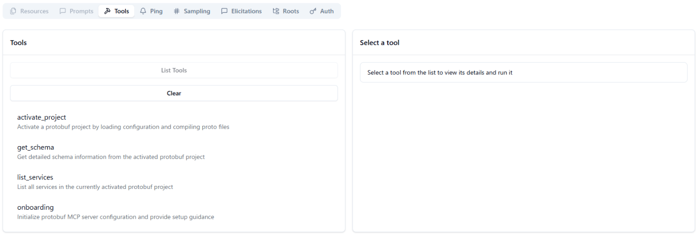Go to the Roots tab label

tap(291, 11)
